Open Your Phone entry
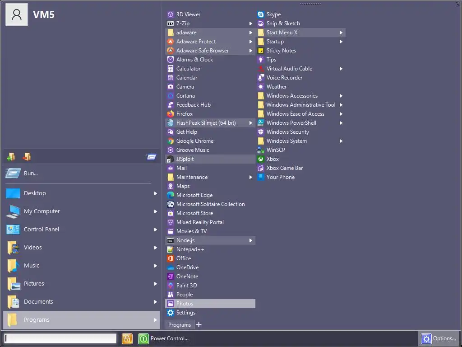The height and width of the screenshot is (347, 462). pos(300,177)
